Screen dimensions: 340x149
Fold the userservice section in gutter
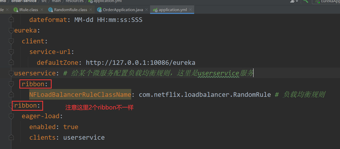pos(11,73)
